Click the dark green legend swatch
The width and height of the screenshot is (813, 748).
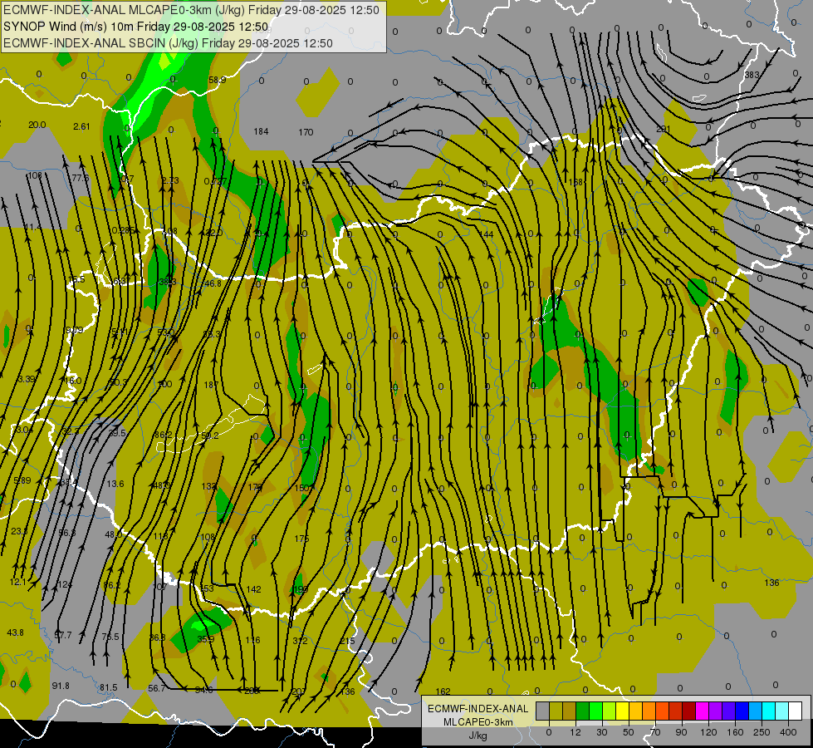pos(583,711)
